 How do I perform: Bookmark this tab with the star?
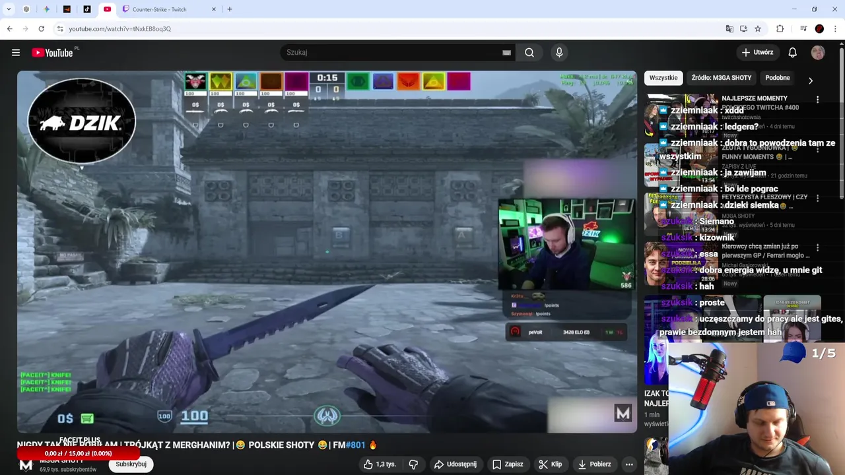[x=758, y=29]
